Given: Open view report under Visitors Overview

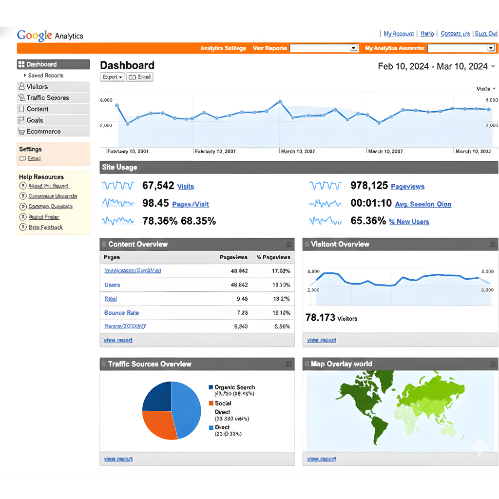Looking at the screenshot, I should click(321, 340).
